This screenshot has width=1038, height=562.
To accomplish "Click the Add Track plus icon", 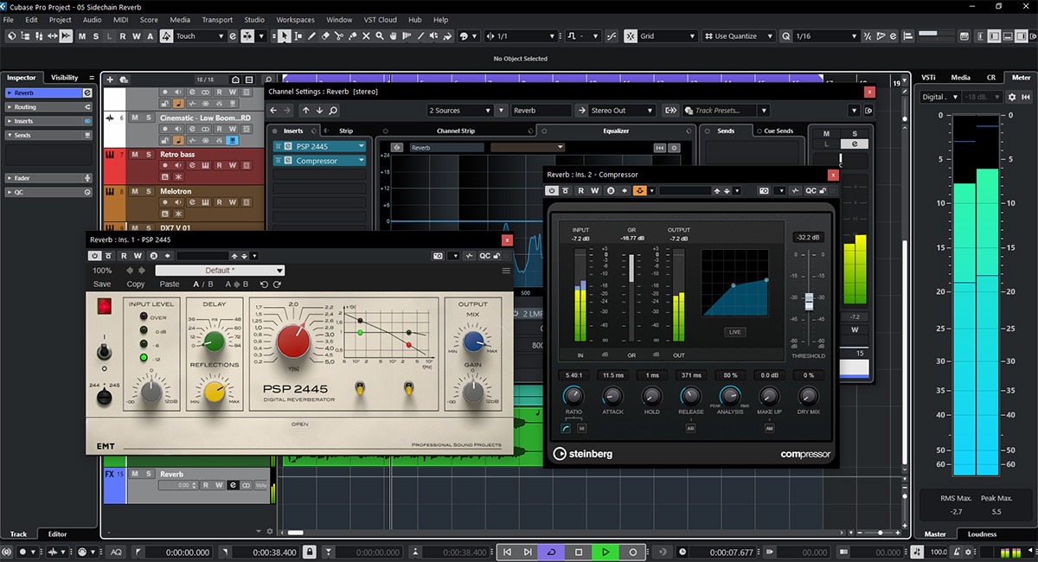I will click(112, 80).
